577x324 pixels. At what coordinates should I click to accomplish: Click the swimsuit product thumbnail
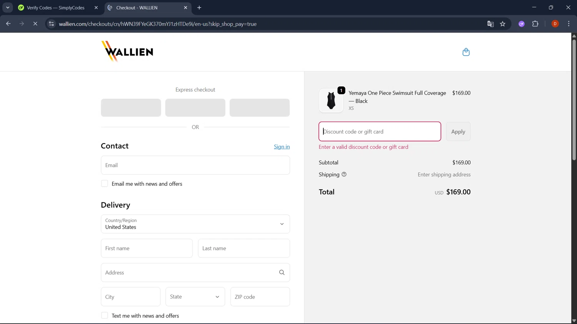331,101
